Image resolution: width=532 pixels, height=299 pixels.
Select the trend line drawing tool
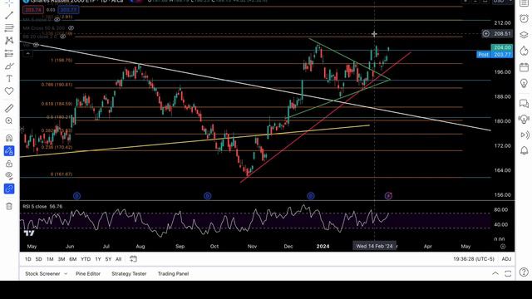coord(9,15)
